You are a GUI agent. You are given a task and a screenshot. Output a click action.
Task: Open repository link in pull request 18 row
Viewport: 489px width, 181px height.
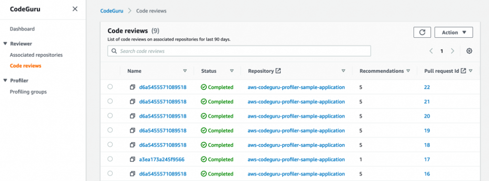coord(296,145)
